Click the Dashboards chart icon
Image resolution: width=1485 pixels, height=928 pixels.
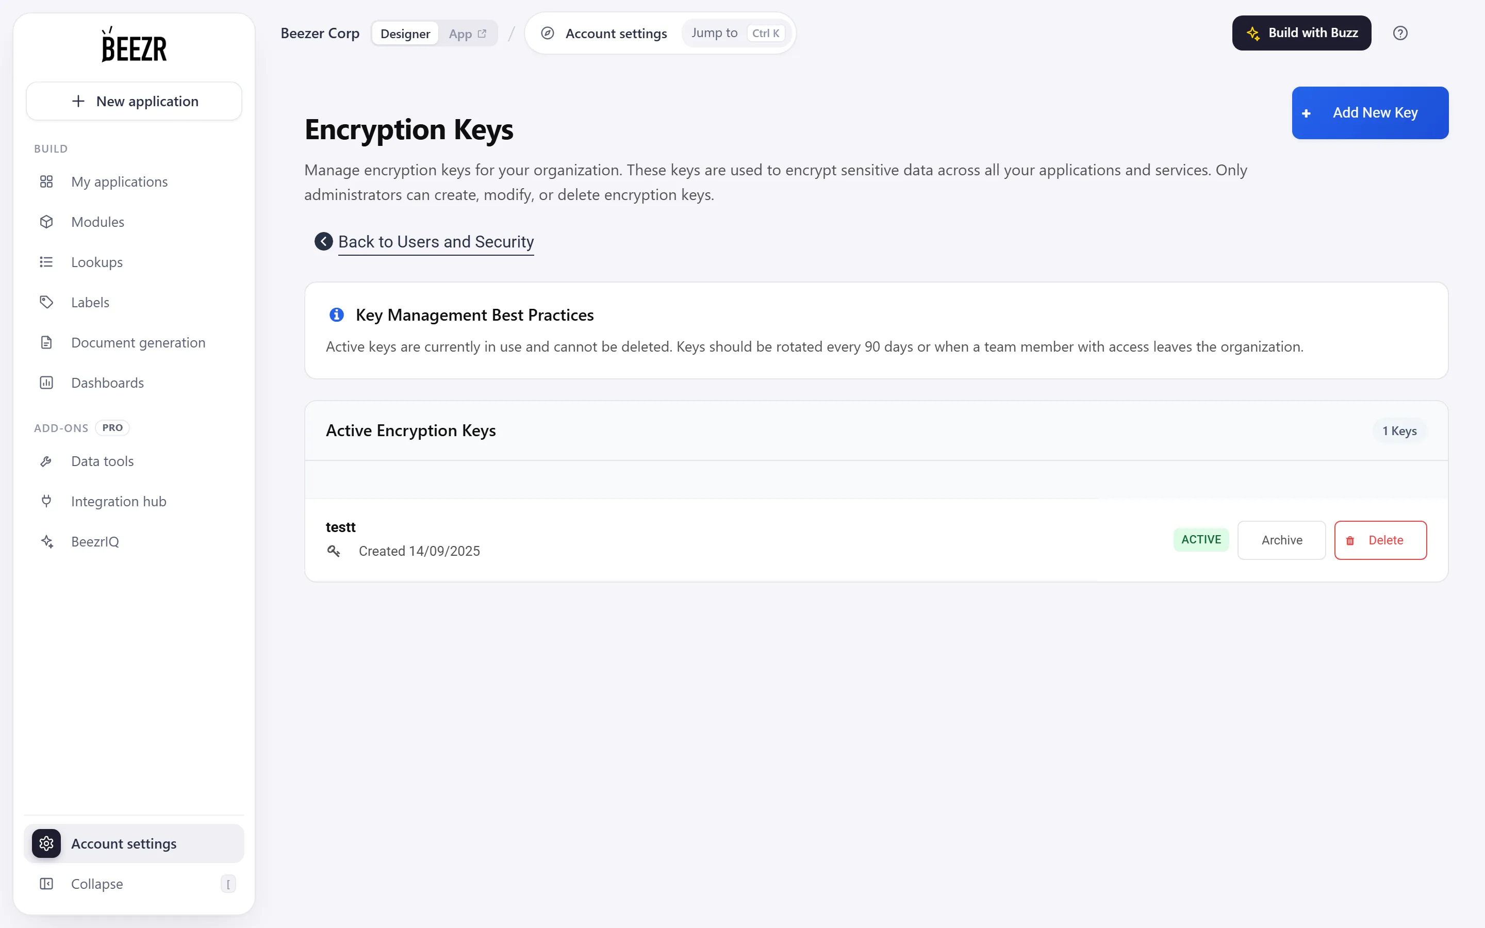tap(46, 383)
